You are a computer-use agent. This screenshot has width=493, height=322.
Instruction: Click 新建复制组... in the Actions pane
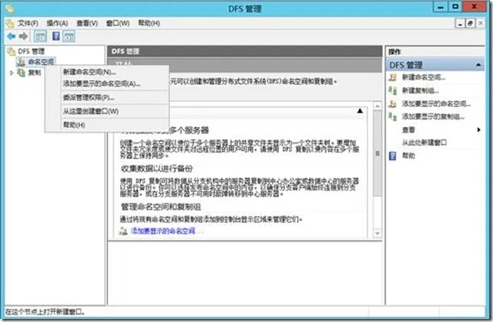[x=420, y=90]
